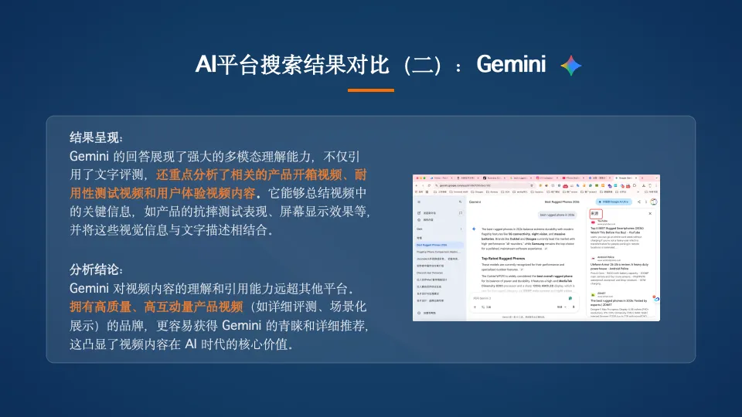This screenshot has height=417, width=742.
Task: Click the orange text "还重点分析了相关的产品开箱视频"
Action: pos(249,175)
